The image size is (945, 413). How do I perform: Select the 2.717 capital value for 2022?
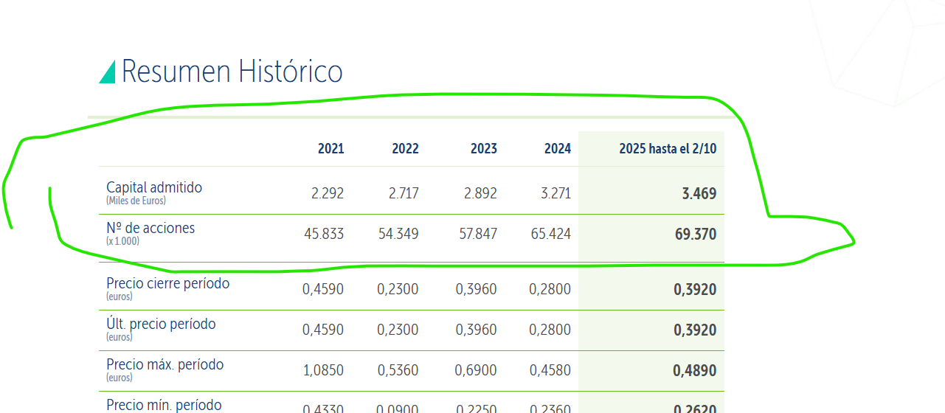click(x=404, y=194)
